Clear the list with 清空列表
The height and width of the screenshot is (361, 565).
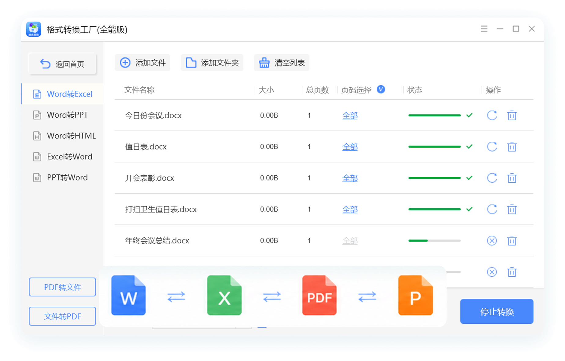282,63
